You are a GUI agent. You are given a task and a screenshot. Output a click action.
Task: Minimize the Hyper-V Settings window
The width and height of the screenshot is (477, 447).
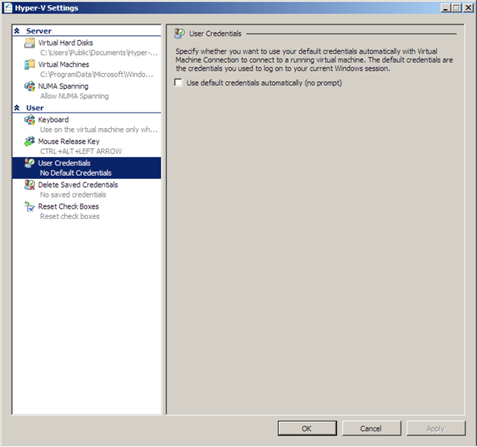[446, 7]
